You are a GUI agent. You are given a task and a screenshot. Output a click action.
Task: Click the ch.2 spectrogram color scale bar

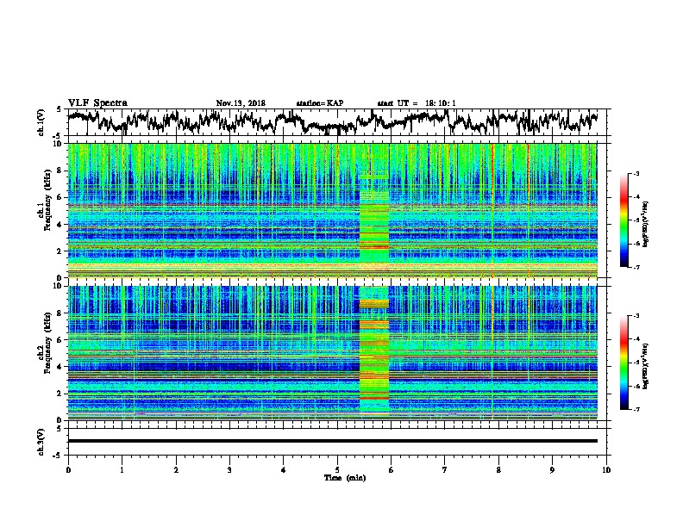pos(624,363)
